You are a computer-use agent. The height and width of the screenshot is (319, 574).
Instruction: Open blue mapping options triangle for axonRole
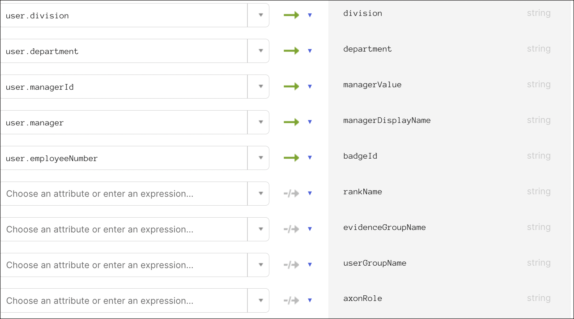310,301
